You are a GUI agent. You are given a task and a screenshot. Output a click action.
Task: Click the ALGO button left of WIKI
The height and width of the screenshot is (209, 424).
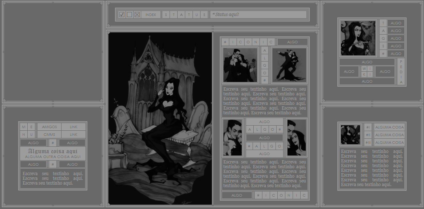point(349,72)
